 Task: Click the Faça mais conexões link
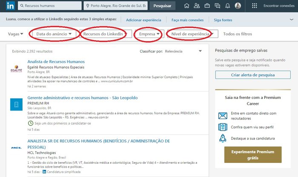click(x=187, y=20)
